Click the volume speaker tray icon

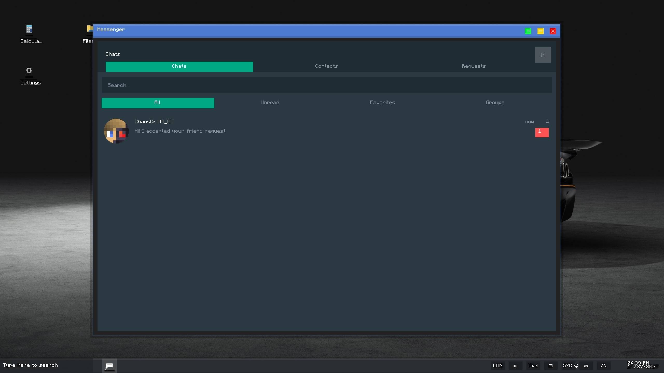point(515,366)
